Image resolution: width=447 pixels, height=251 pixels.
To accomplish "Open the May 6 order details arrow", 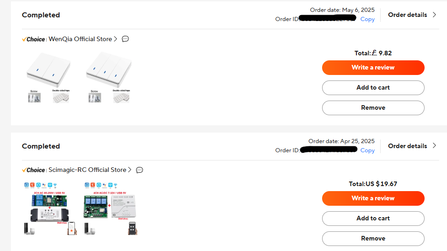I will tap(434, 15).
